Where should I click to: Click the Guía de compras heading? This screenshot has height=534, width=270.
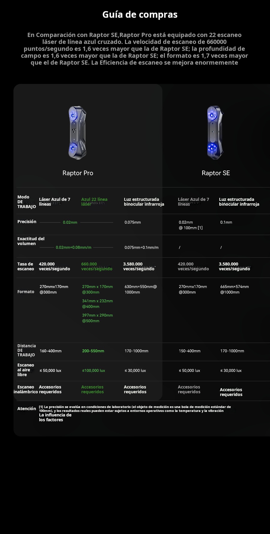point(140,14)
